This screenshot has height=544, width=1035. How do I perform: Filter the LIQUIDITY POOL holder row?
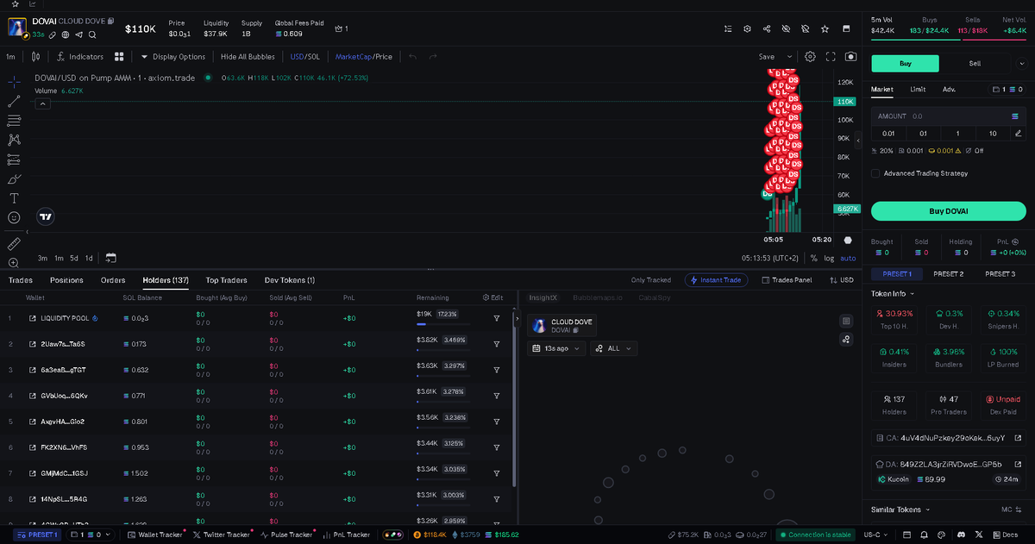[496, 318]
